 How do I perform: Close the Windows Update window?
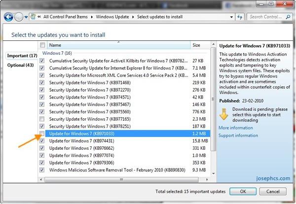coord(285,4)
